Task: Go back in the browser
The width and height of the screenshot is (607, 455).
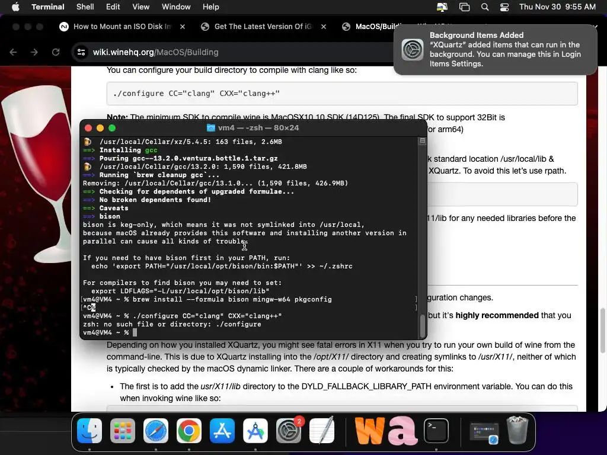Action: point(13,52)
